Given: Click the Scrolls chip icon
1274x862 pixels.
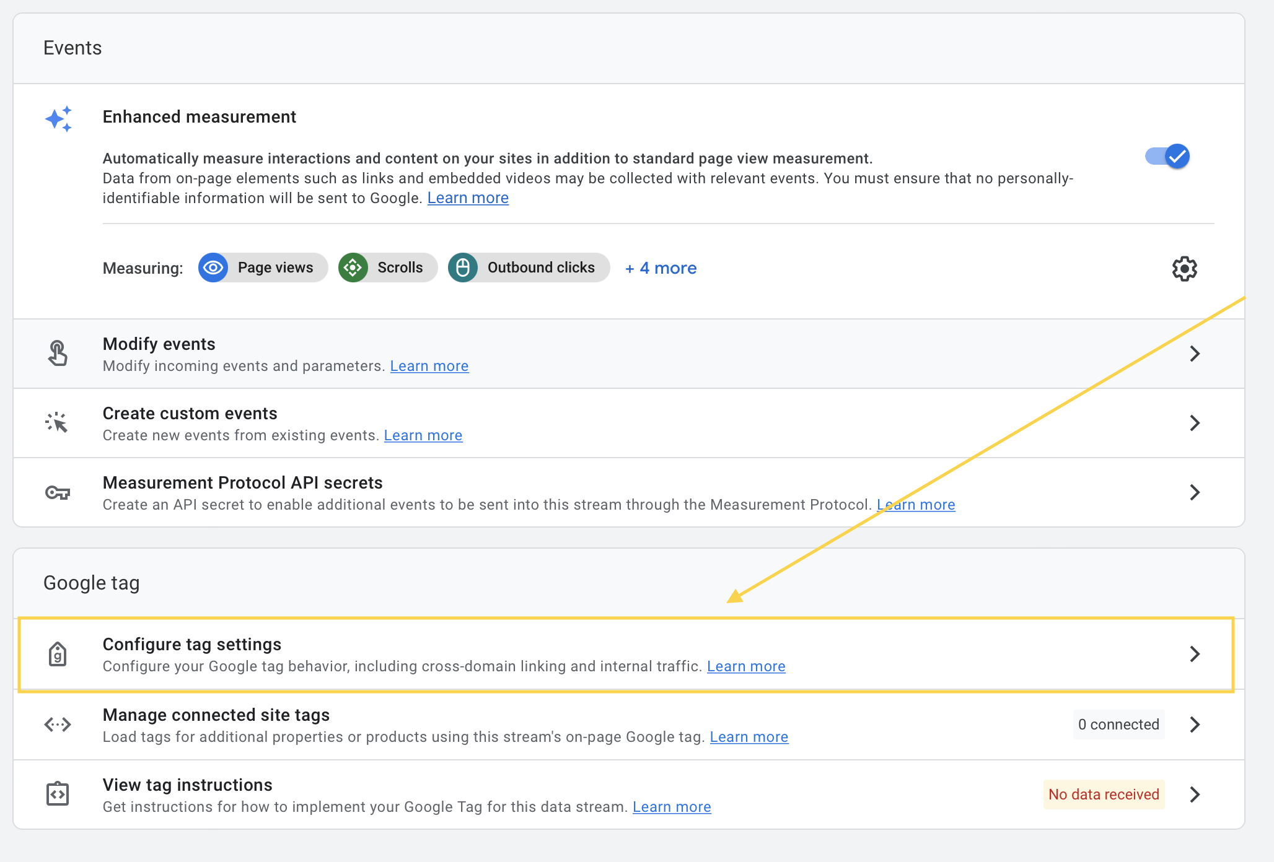Looking at the screenshot, I should tap(353, 268).
